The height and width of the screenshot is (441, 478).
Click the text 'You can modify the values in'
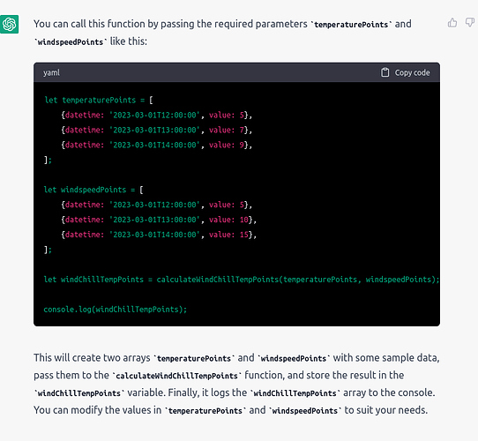point(98,410)
